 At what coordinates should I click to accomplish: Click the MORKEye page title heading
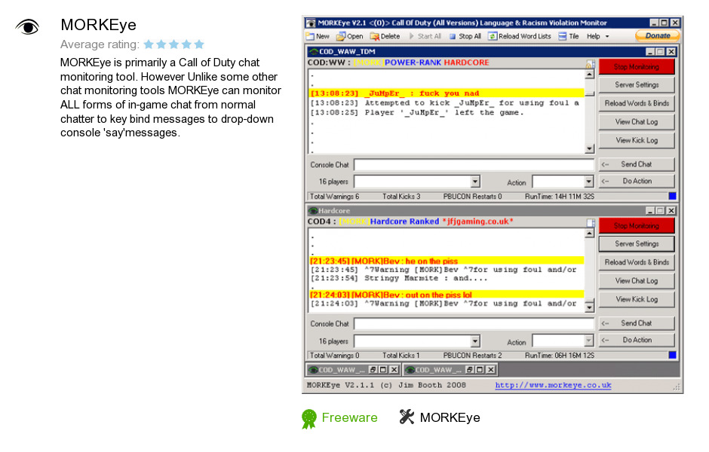click(98, 25)
